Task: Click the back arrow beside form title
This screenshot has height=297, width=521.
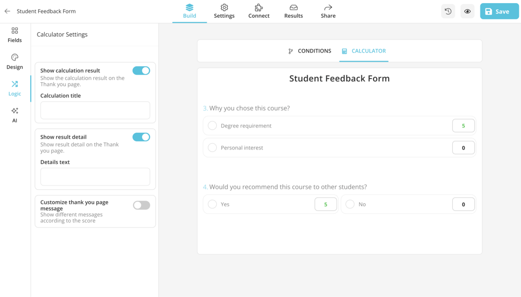Action: point(7,11)
